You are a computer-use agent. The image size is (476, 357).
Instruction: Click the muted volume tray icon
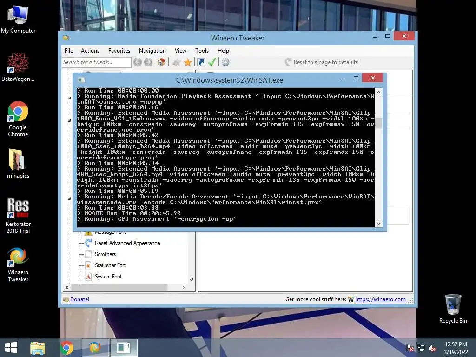click(x=433, y=348)
